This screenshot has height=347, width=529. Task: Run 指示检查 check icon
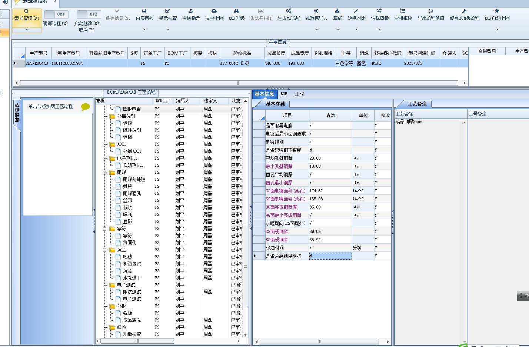(167, 11)
